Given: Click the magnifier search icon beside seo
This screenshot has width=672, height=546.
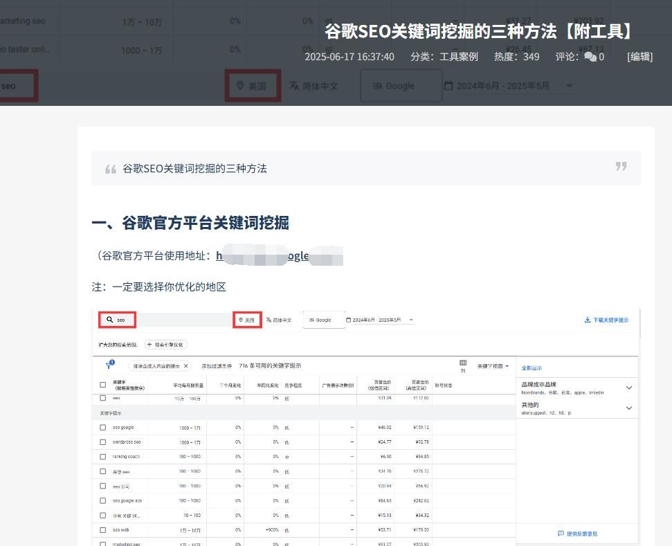Looking at the screenshot, I should (110, 320).
